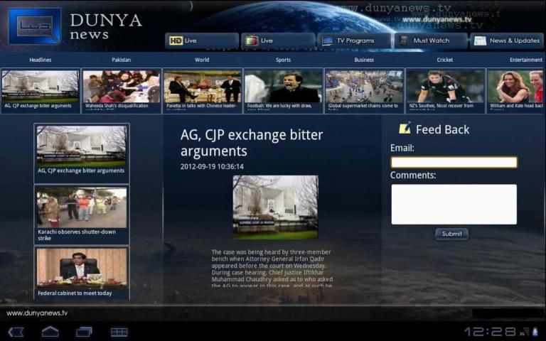Open Global supermarket chains story thumbnail
Viewport: 546px width, 341px height.
(x=364, y=90)
